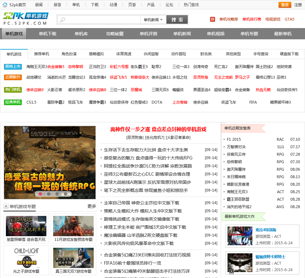305x278 pixels.
Task: Open 笙歌照暮雪 topic thumbnail
Action: coord(26,226)
